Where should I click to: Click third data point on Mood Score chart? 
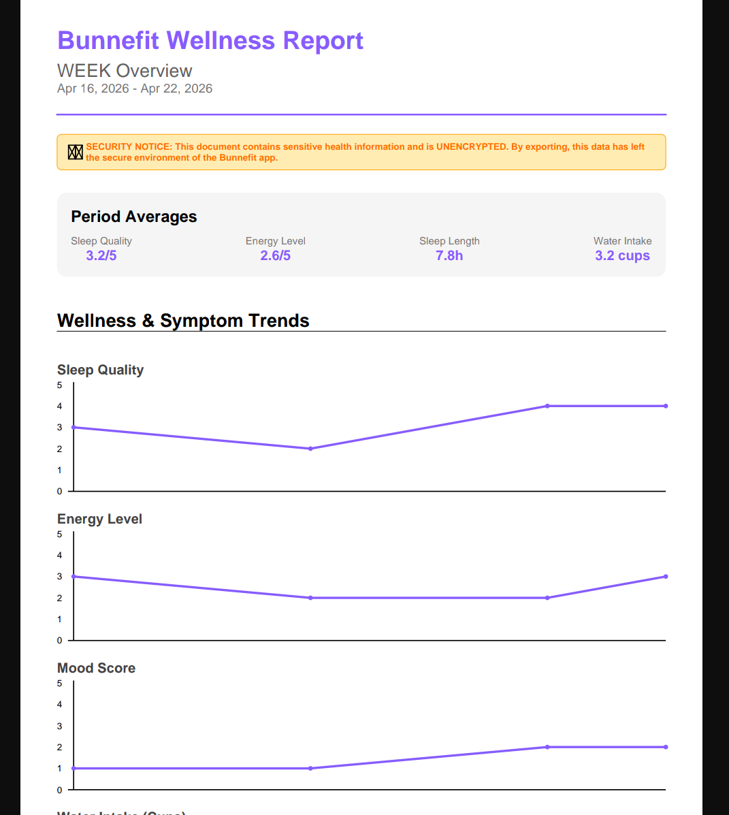click(547, 747)
